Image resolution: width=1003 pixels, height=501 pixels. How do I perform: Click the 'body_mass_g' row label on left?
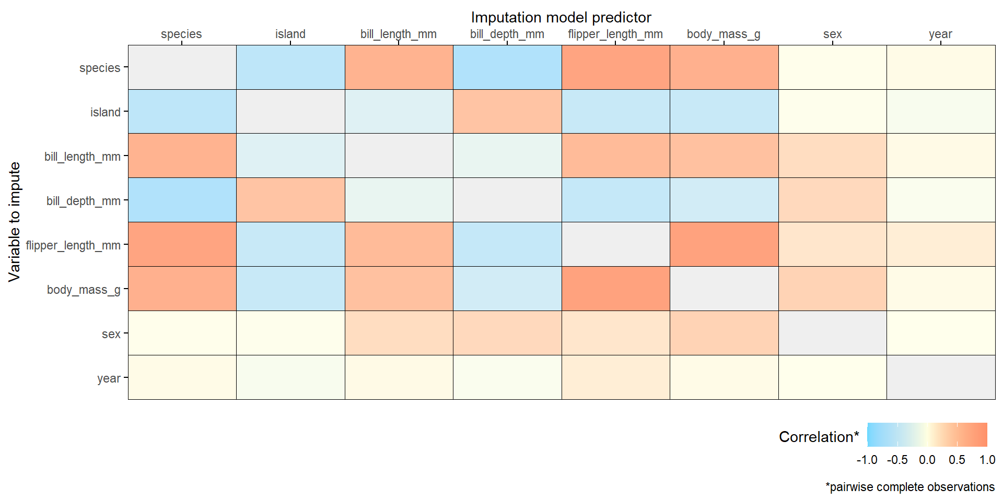click(x=84, y=290)
